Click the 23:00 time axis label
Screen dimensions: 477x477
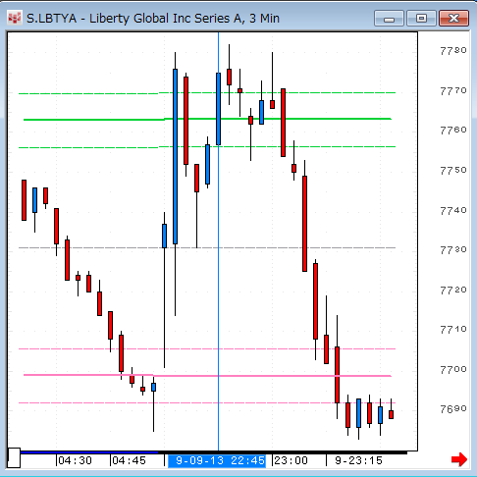(291, 460)
